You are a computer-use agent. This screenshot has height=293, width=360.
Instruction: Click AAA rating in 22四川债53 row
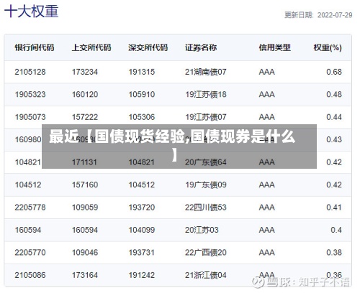(266, 208)
